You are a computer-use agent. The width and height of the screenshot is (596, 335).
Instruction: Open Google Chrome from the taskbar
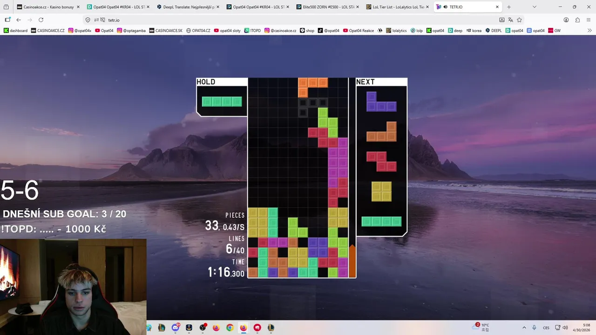point(230,328)
